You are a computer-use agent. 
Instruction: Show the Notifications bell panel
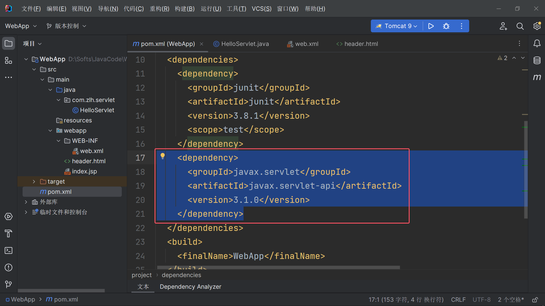pos(537,44)
